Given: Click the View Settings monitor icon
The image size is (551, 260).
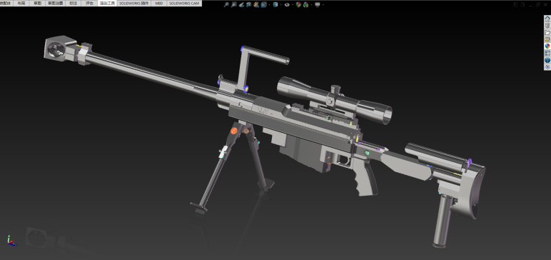Looking at the screenshot, I should coord(318,5).
